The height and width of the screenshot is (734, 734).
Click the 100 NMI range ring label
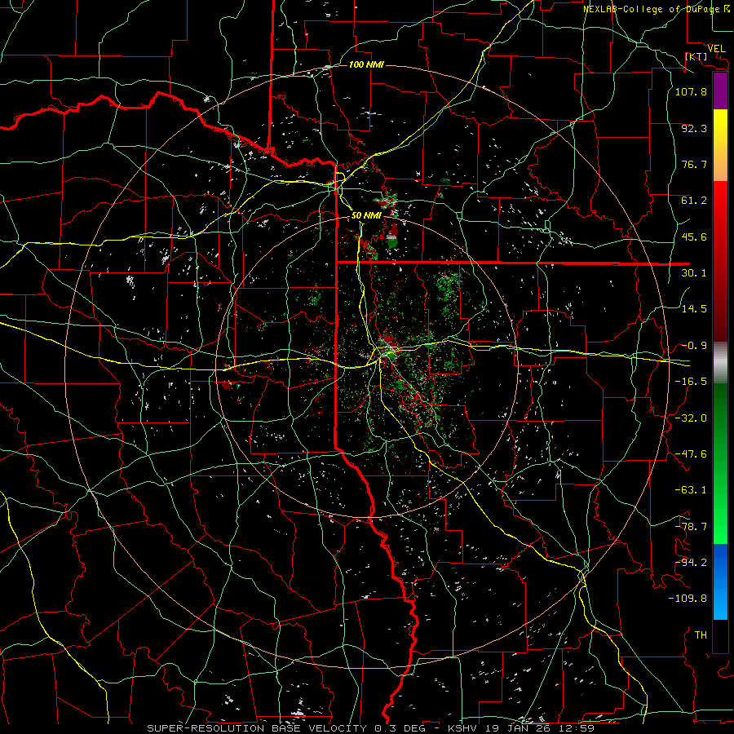366,64
